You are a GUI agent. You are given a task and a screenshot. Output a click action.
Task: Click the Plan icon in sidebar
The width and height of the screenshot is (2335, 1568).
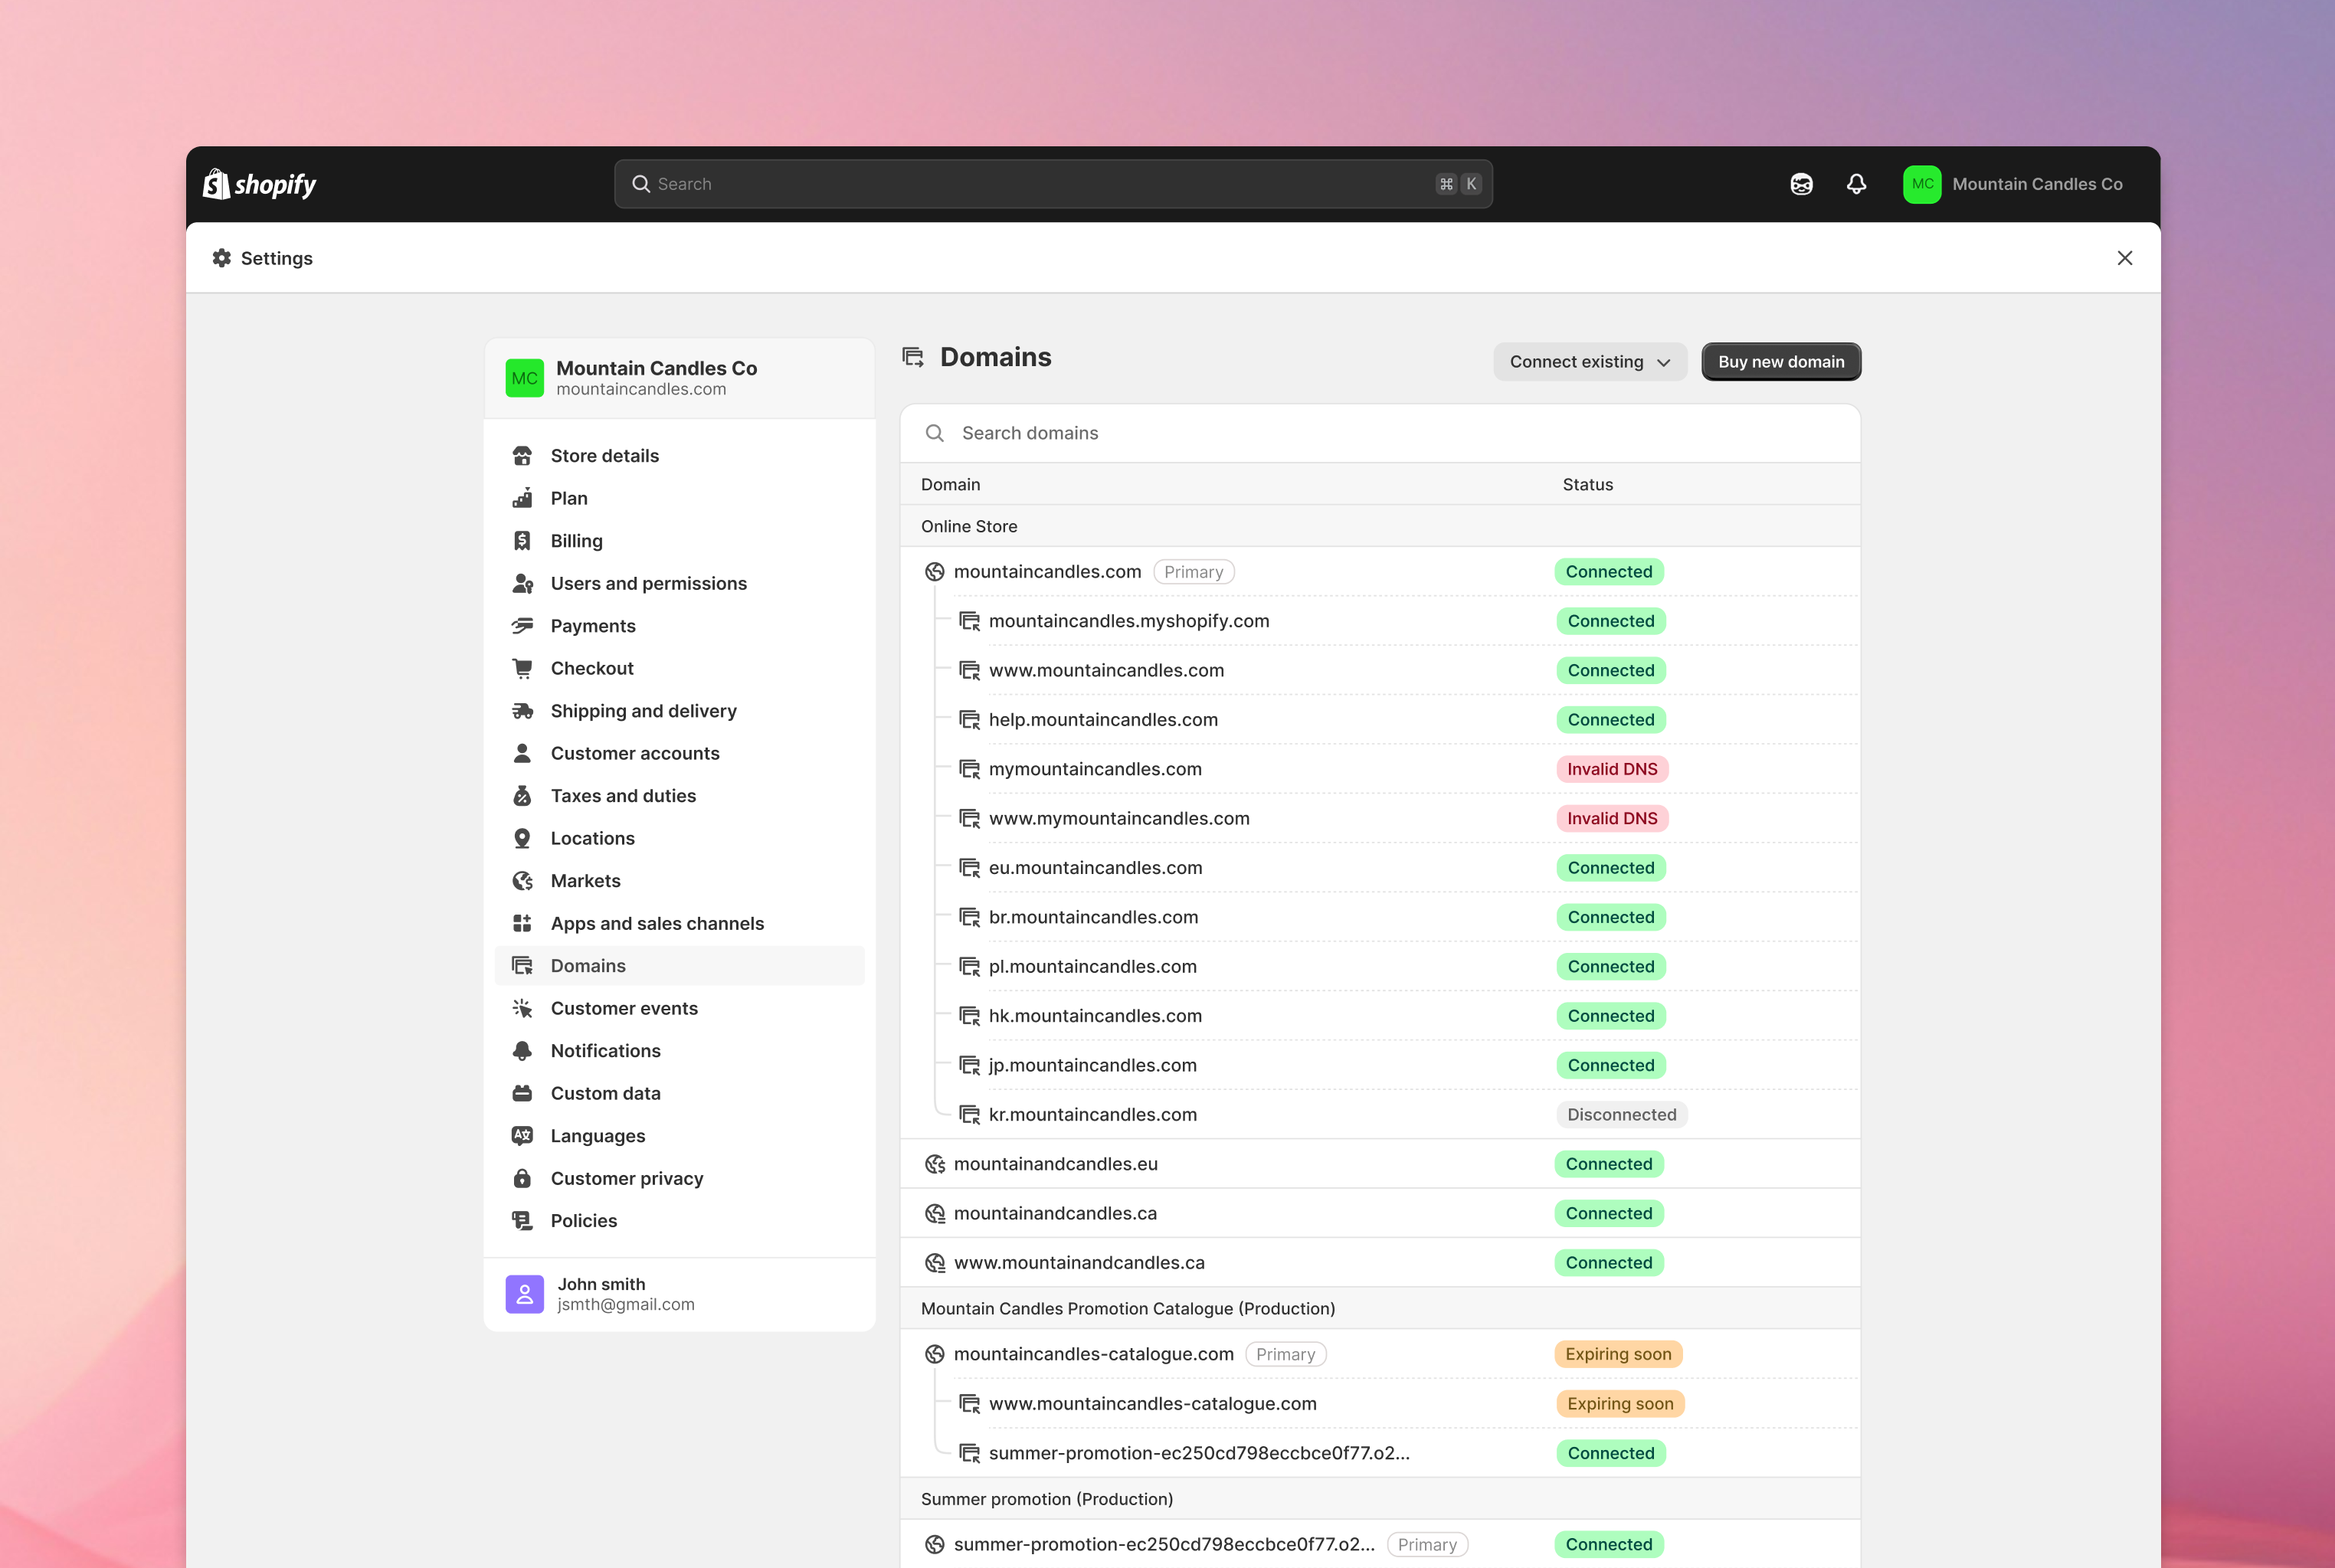522,498
